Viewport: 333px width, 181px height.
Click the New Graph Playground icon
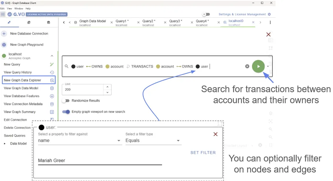pyautogui.click(x=4, y=44)
